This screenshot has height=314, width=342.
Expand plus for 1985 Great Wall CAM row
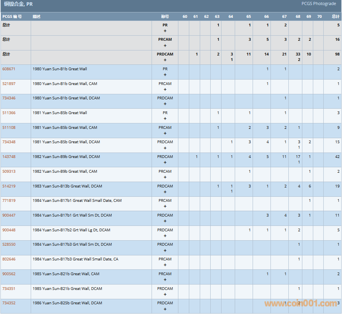165,279
